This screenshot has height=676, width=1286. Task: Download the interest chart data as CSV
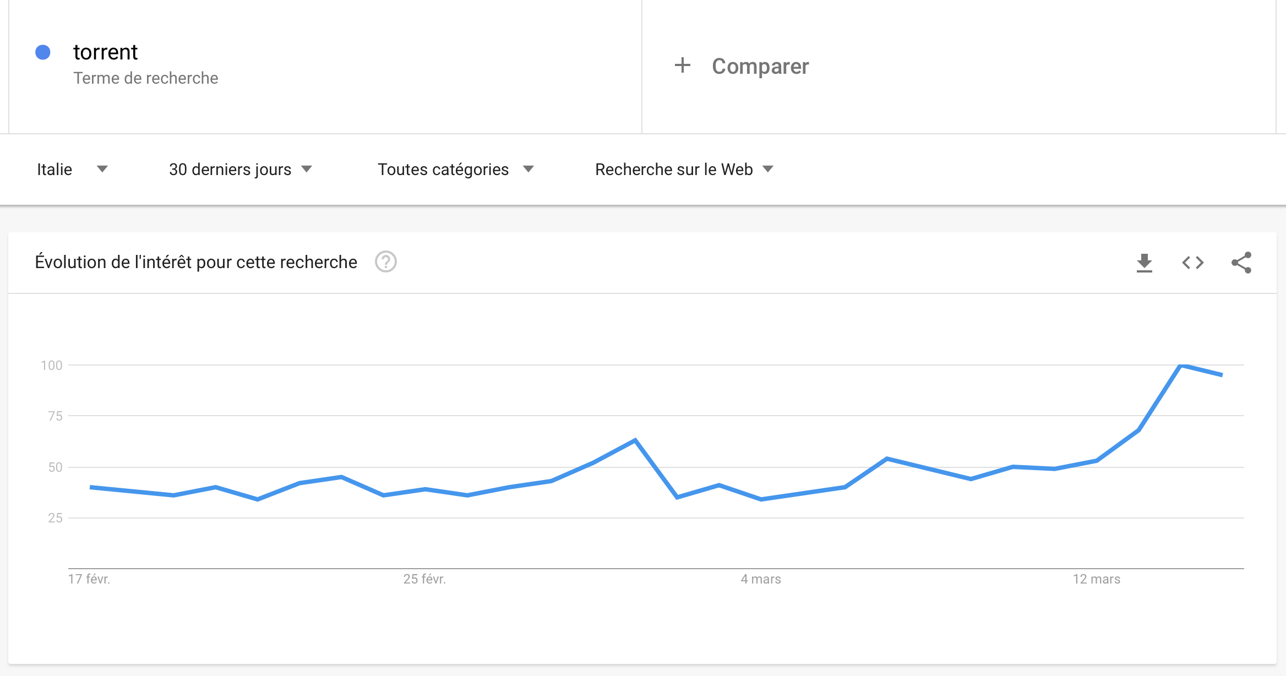[x=1145, y=263]
